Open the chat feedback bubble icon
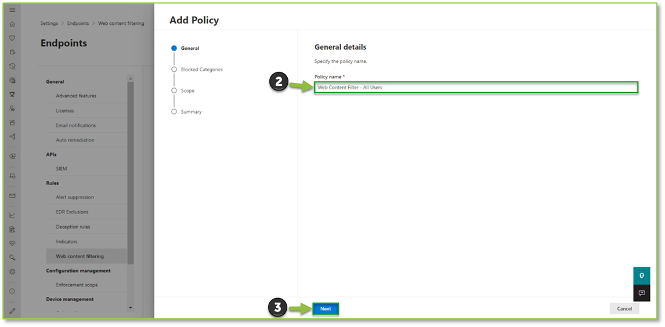 click(x=641, y=293)
